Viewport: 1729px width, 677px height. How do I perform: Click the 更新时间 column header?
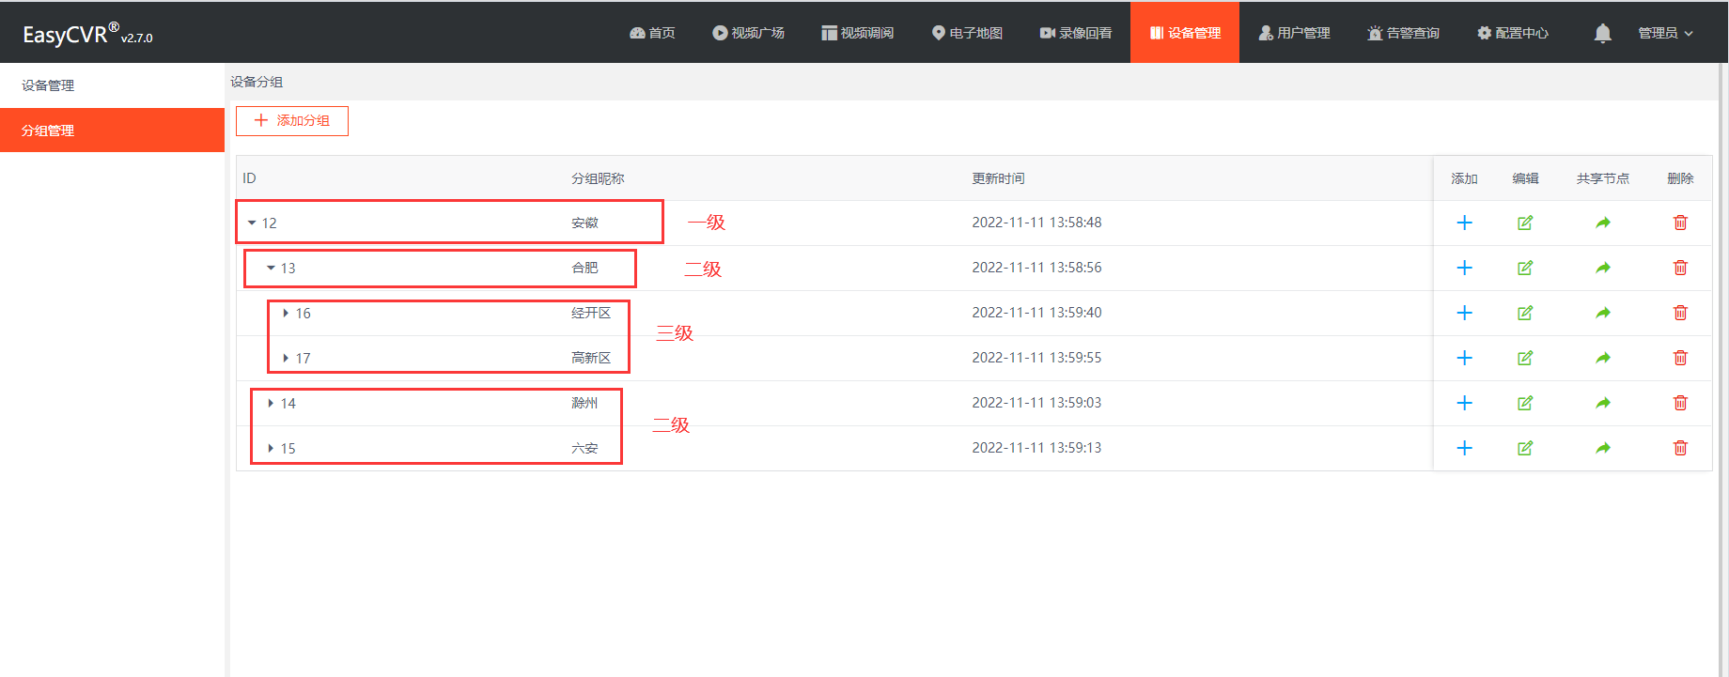coord(998,178)
